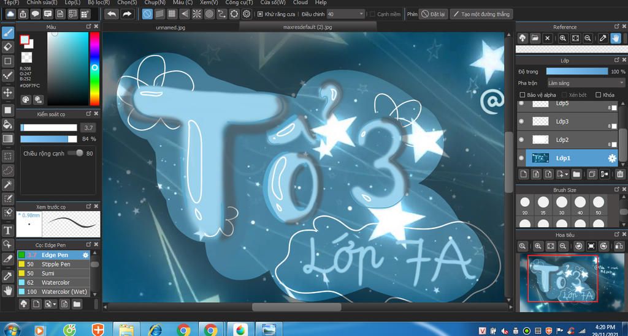Image resolution: width=628 pixels, height=336 pixels.
Task: Open the brush list add dropdown arrow
Action: point(54,304)
